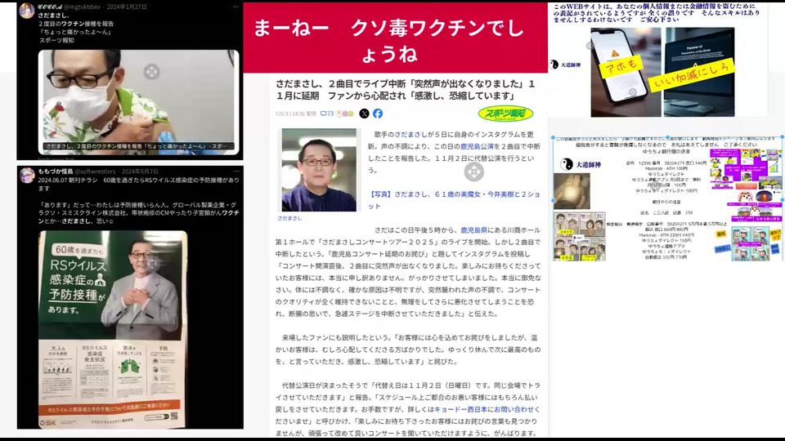Click the article headline さだまさし、2曲目でライブ中断
Viewport: 785px width, 441px height.
coord(405,90)
